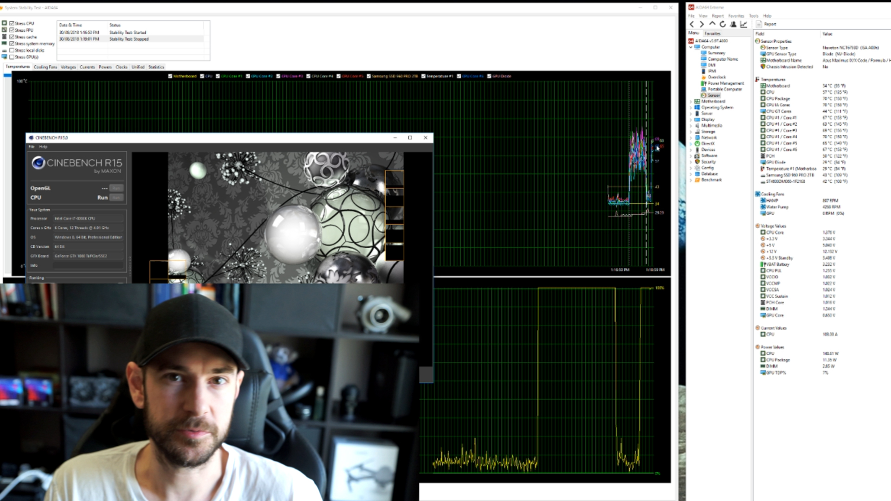Screen dimensions: 891x501
Task: Open the View menu in AIDA64 Extreme
Action: (x=703, y=16)
